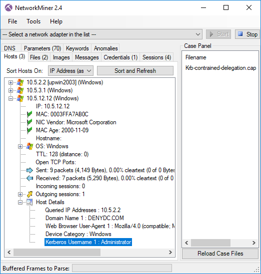Viewport: 261px width, 274px height.
Task: Click the NetworkMiner logo in the title bar
Action: pyautogui.click(x=8, y=7)
